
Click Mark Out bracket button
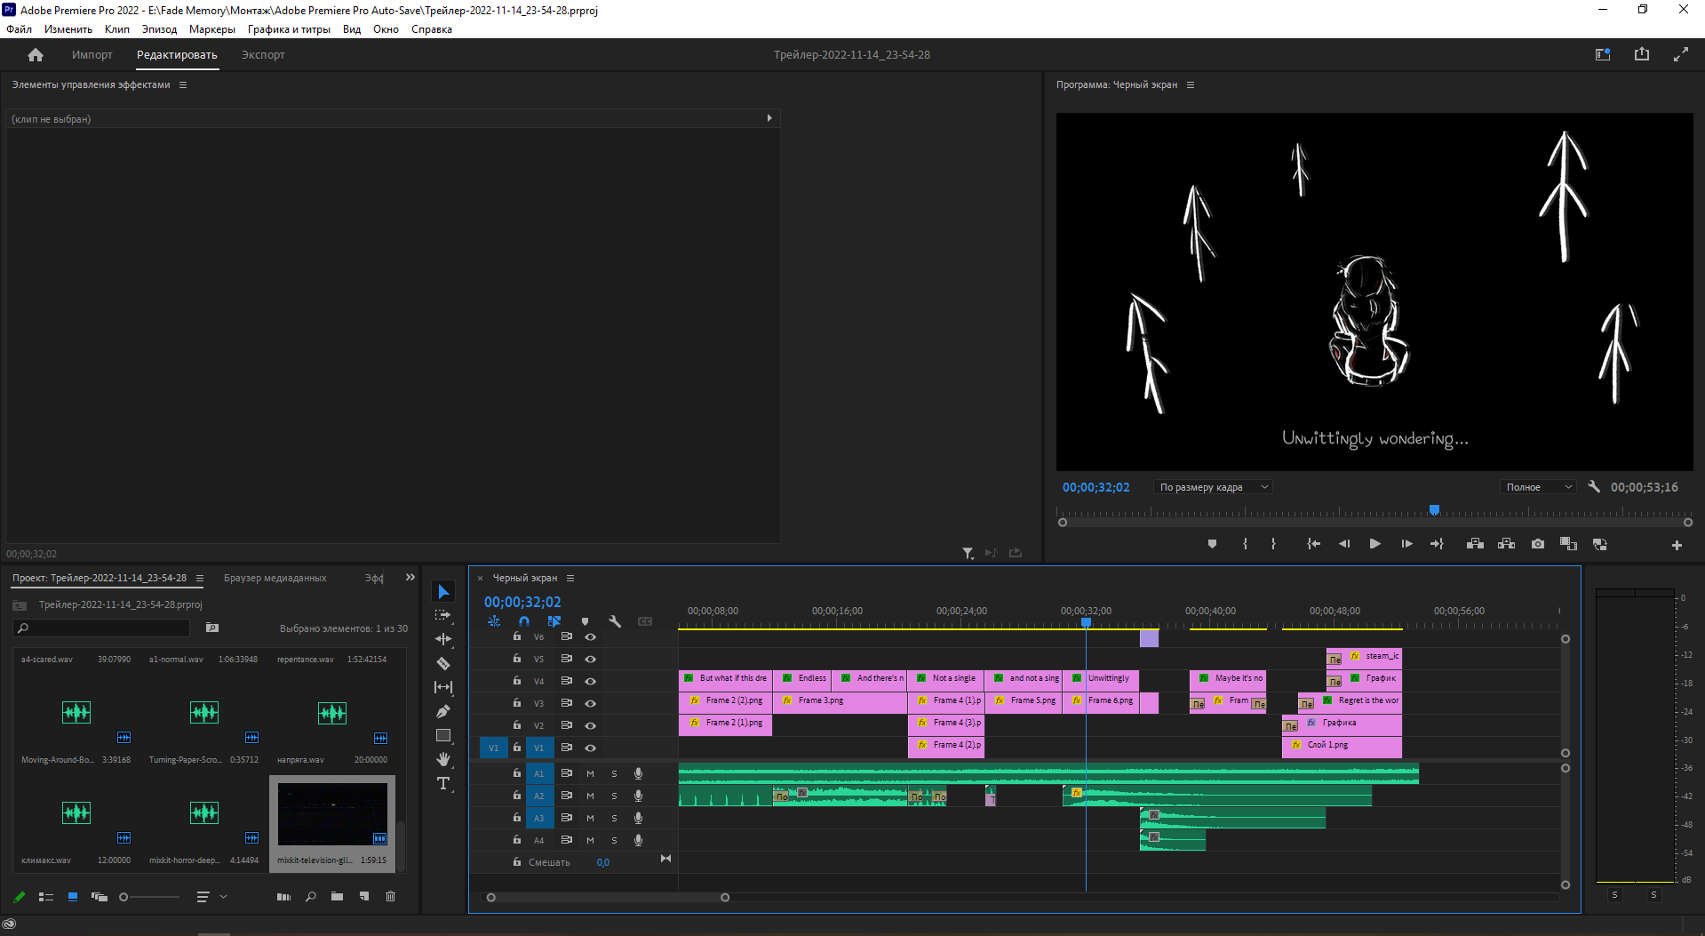(1273, 544)
